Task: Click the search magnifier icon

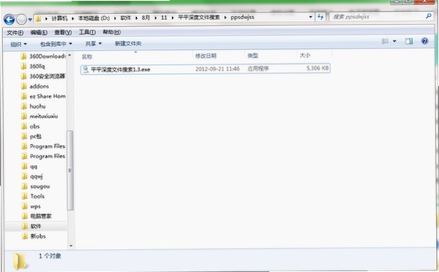Action: (x=428, y=16)
